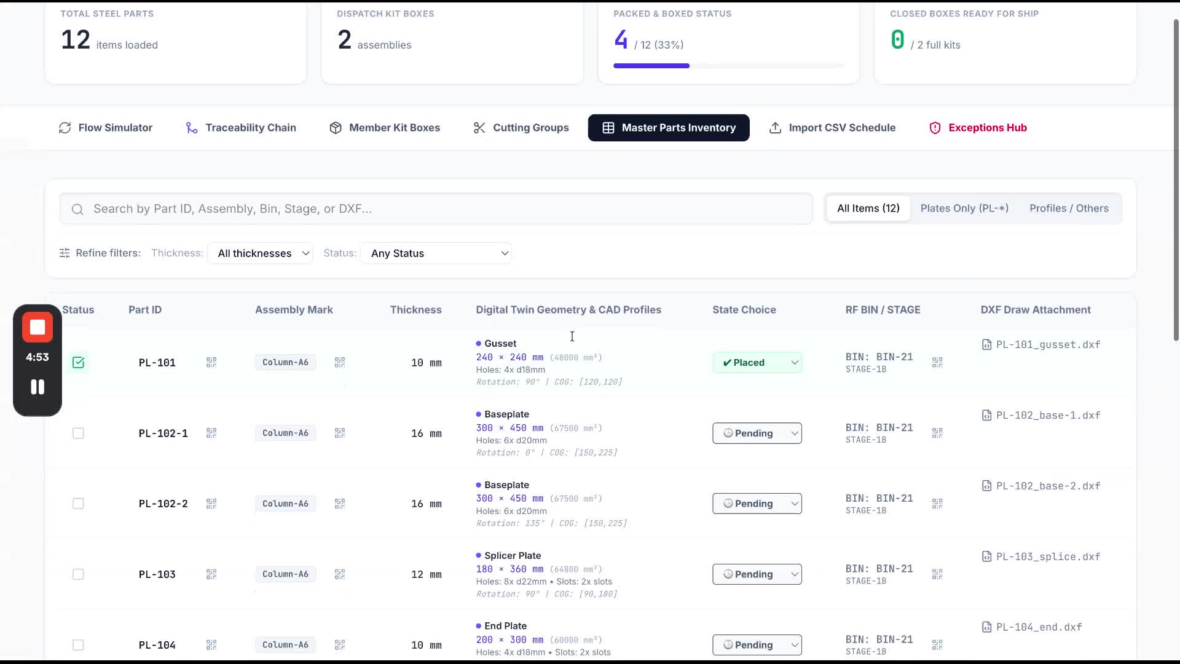
Task: Pause the recording timer
Action: point(37,387)
